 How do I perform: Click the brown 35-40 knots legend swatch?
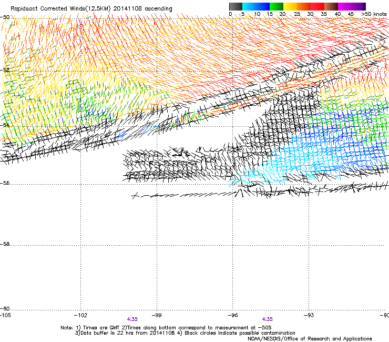[x=331, y=6]
